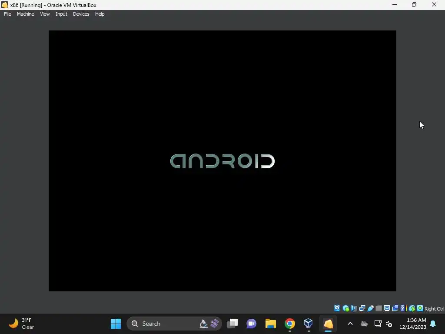Viewport: 445px width, 334px height.
Task: Click the network tray icon
Action: [x=378, y=324]
